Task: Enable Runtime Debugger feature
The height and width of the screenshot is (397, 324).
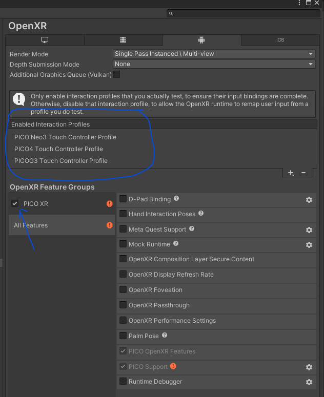Action: [123, 381]
